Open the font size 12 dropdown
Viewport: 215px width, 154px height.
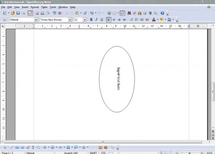[x=85, y=20]
